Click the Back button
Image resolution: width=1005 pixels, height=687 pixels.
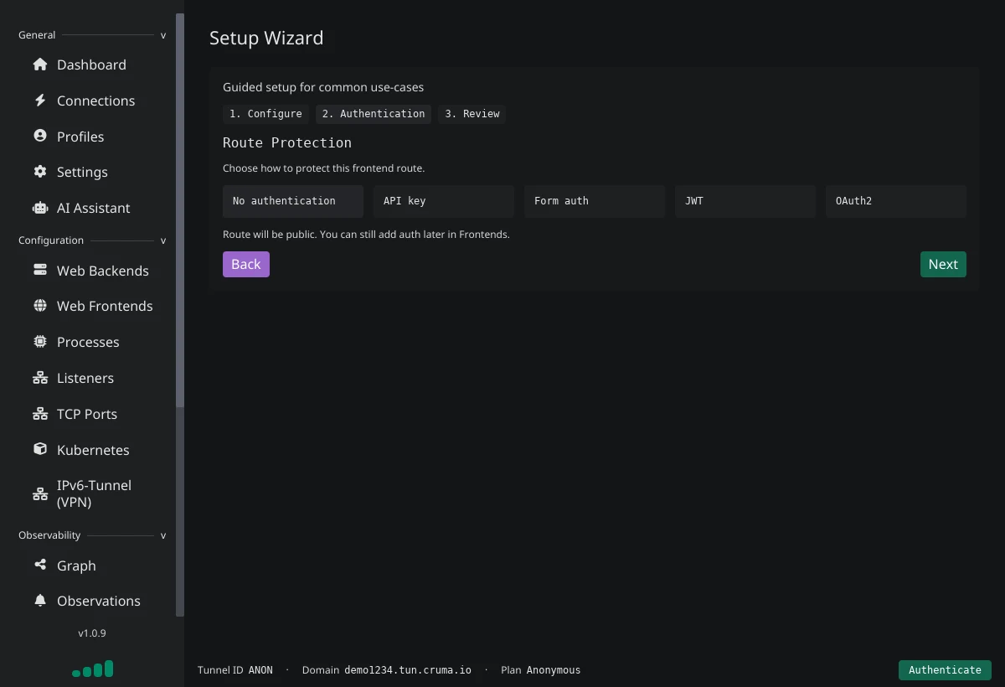click(x=246, y=264)
